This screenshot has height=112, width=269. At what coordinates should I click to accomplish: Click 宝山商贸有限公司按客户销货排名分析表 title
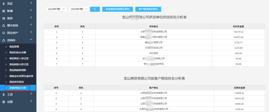tap(154, 78)
